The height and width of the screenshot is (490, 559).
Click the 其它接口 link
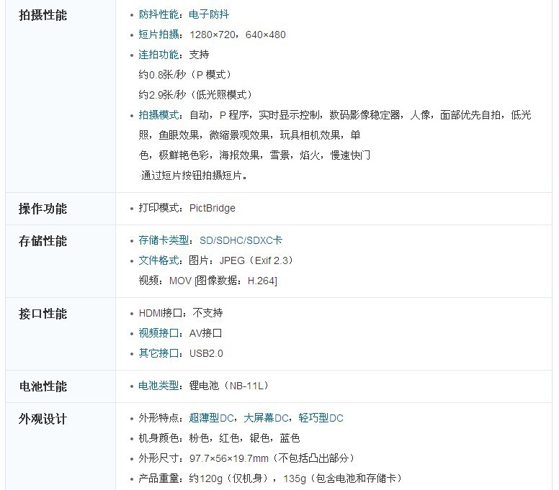coord(158,353)
